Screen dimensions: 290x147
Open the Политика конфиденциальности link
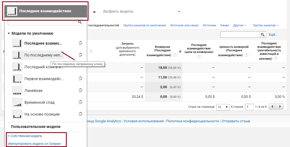tap(193, 121)
